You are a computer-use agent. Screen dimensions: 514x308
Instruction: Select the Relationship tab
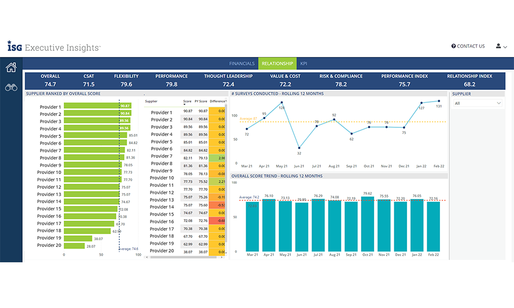click(x=277, y=64)
